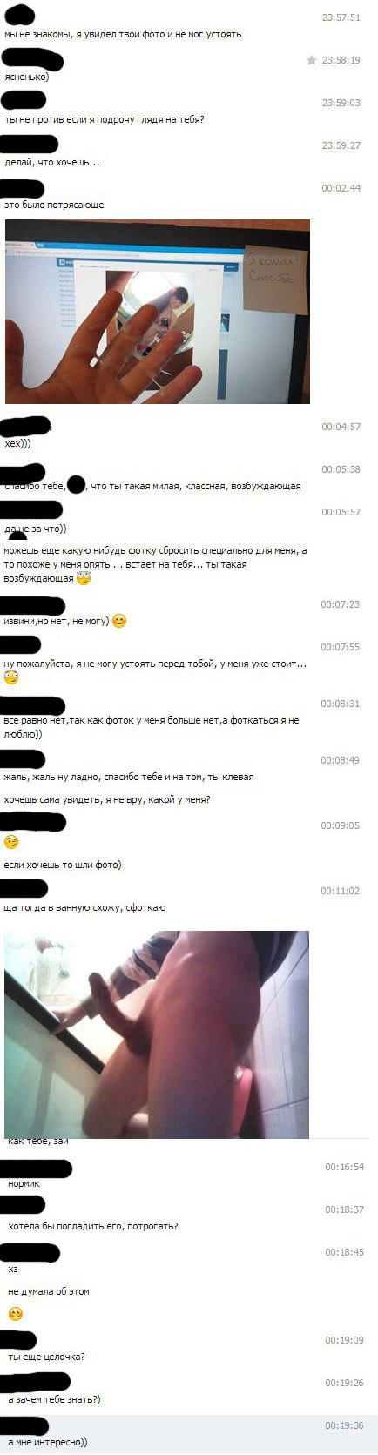Screen dimensions: 378x1455
Task: Click the smiley emoji in the 00:07:23 message
Action: 119,621
